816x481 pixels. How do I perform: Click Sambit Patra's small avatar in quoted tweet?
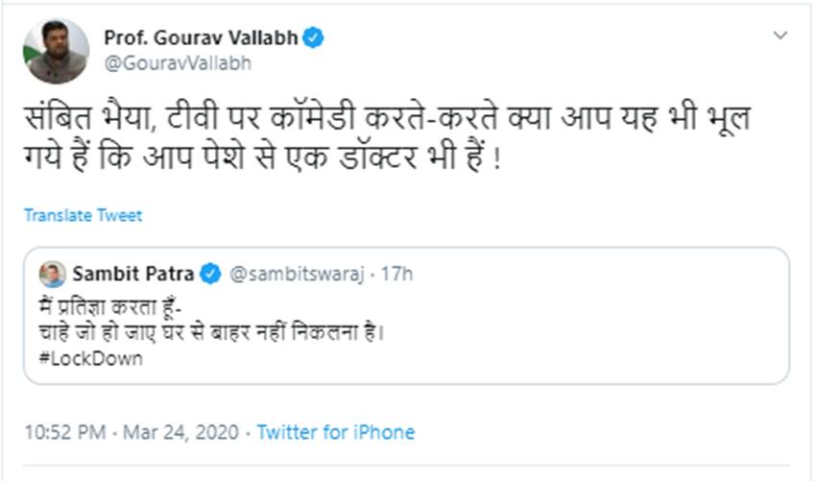[x=53, y=274]
